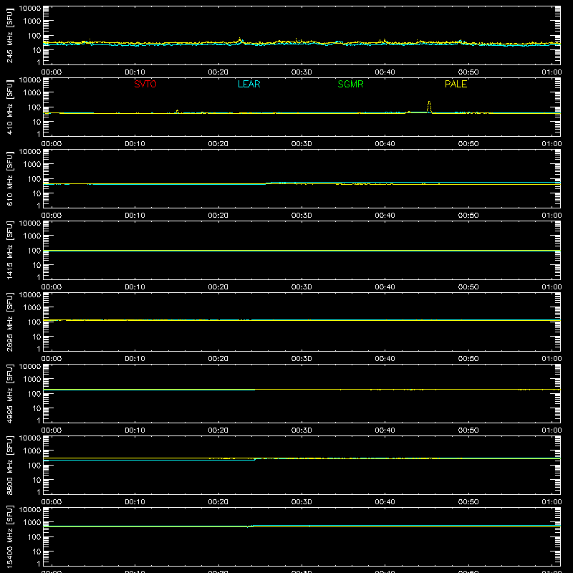573x573 pixels.
Task: Click the yellow PALE station label
Action: (x=456, y=84)
